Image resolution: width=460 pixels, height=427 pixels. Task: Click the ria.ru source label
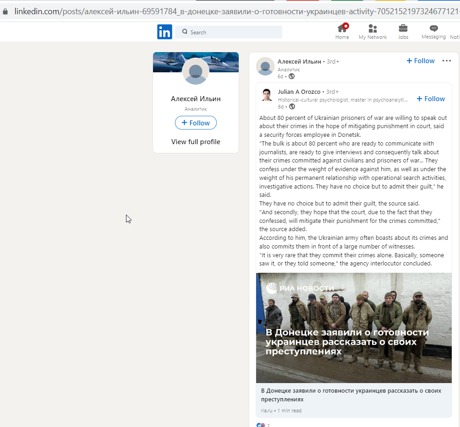pyautogui.click(x=267, y=411)
